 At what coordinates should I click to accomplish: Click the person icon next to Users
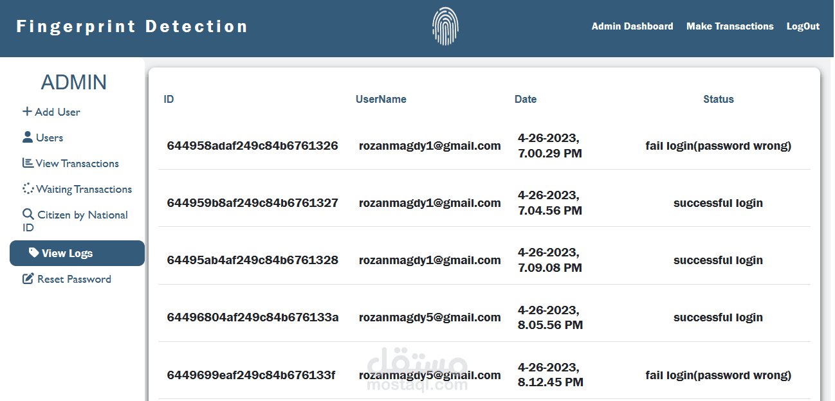pyautogui.click(x=27, y=137)
